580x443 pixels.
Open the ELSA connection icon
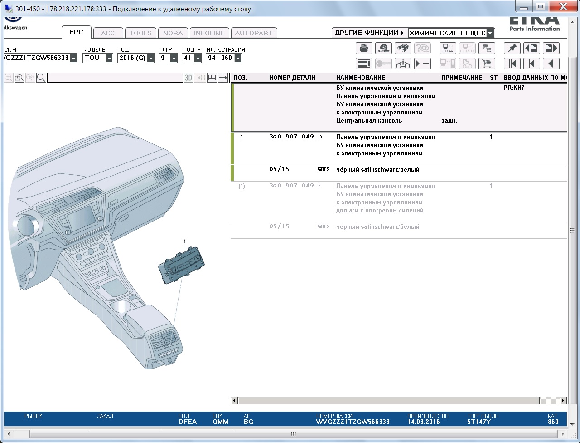[448, 48]
